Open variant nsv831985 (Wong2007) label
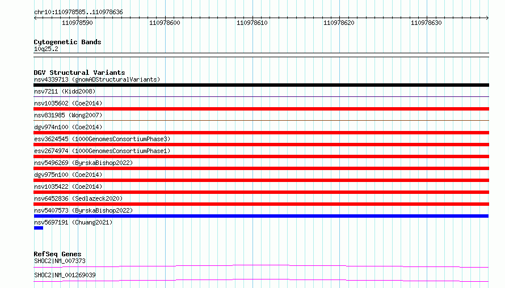505x288 pixels. pyautogui.click(x=68, y=115)
